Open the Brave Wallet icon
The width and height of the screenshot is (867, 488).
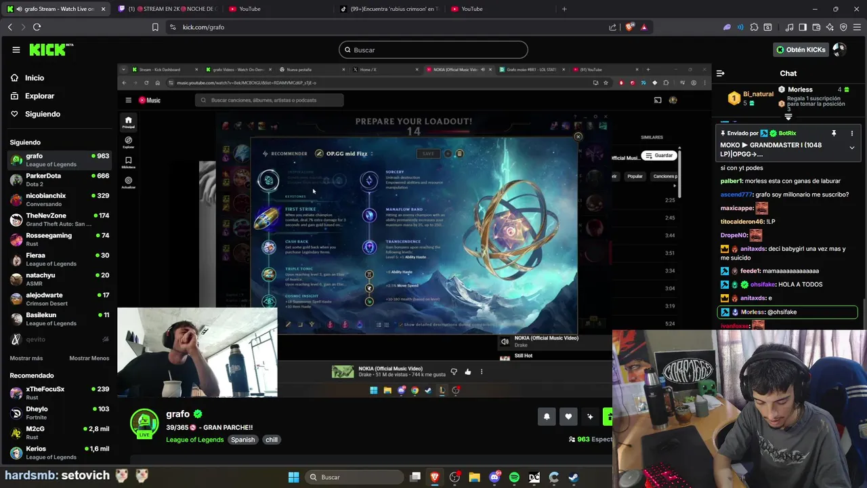816,27
